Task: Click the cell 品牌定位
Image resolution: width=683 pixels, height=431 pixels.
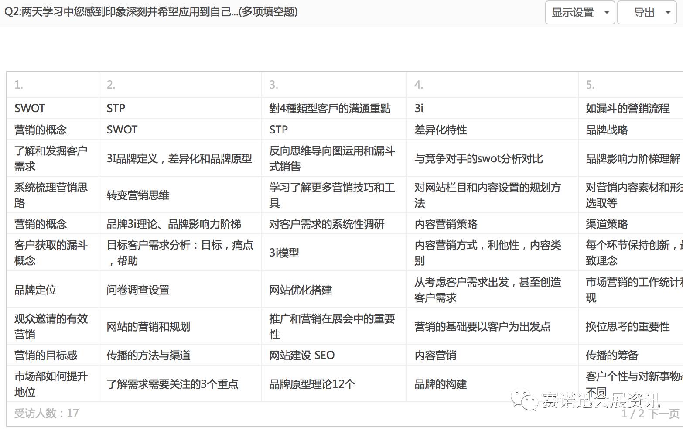Action: coord(53,290)
